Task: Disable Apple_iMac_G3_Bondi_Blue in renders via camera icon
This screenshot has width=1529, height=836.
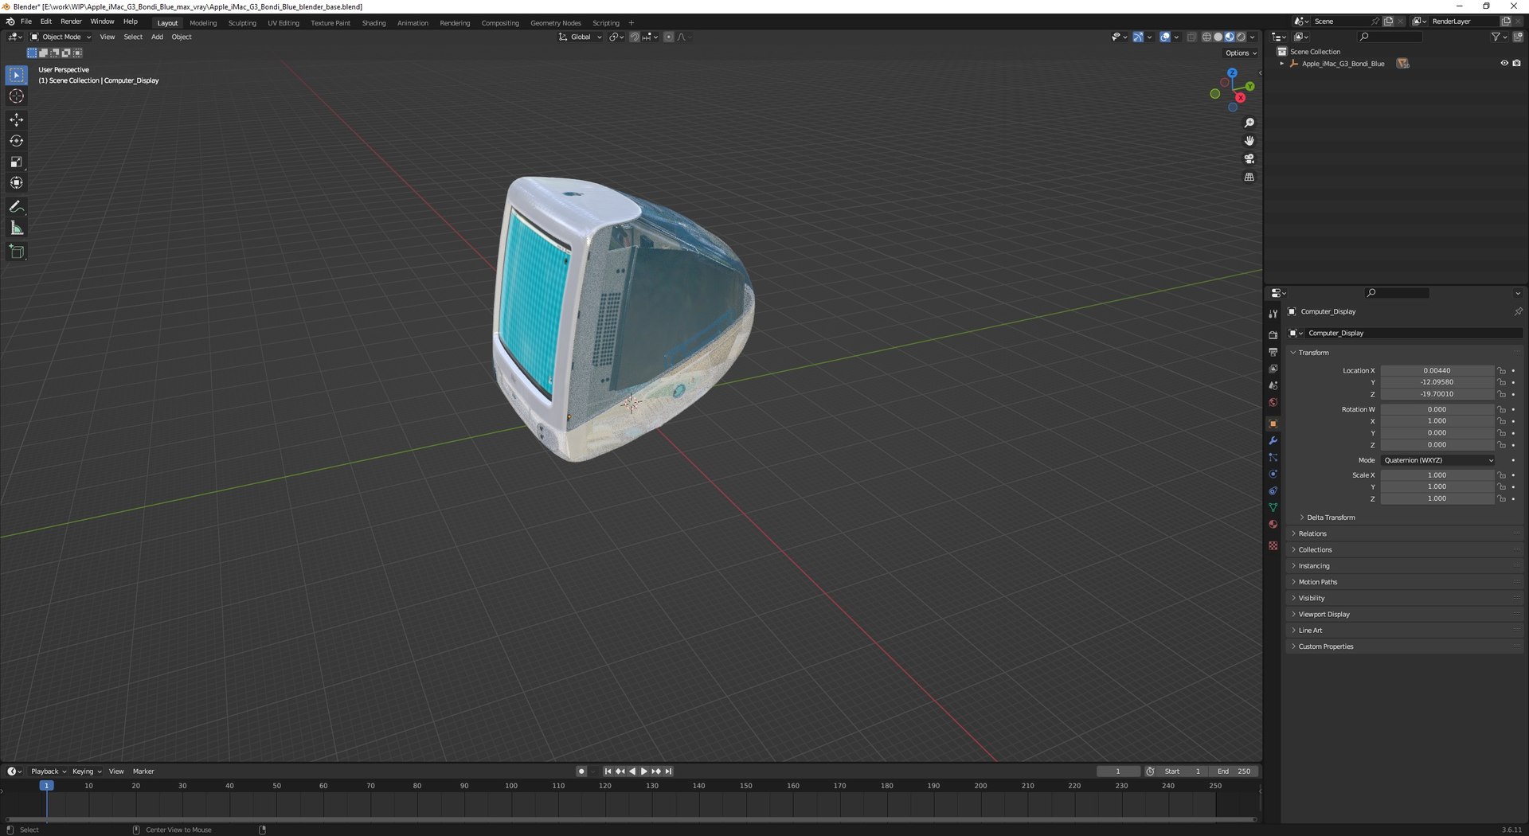Action: pos(1516,64)
